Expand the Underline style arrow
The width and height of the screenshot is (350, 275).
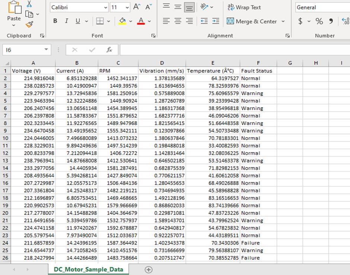coord(87,21)
